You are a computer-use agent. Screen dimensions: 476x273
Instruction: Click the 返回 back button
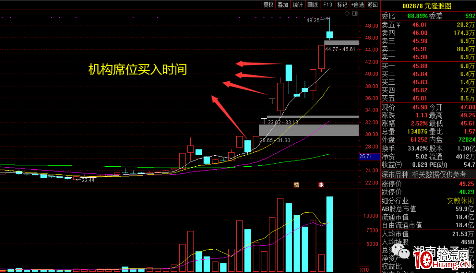[x=372, y=4]
